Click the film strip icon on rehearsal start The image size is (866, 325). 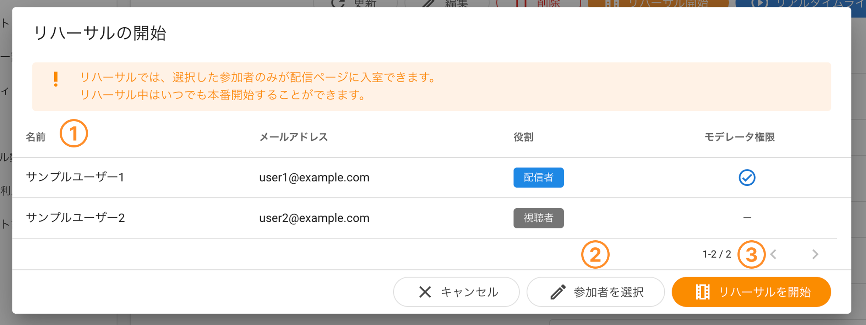[x=702, y=292]
